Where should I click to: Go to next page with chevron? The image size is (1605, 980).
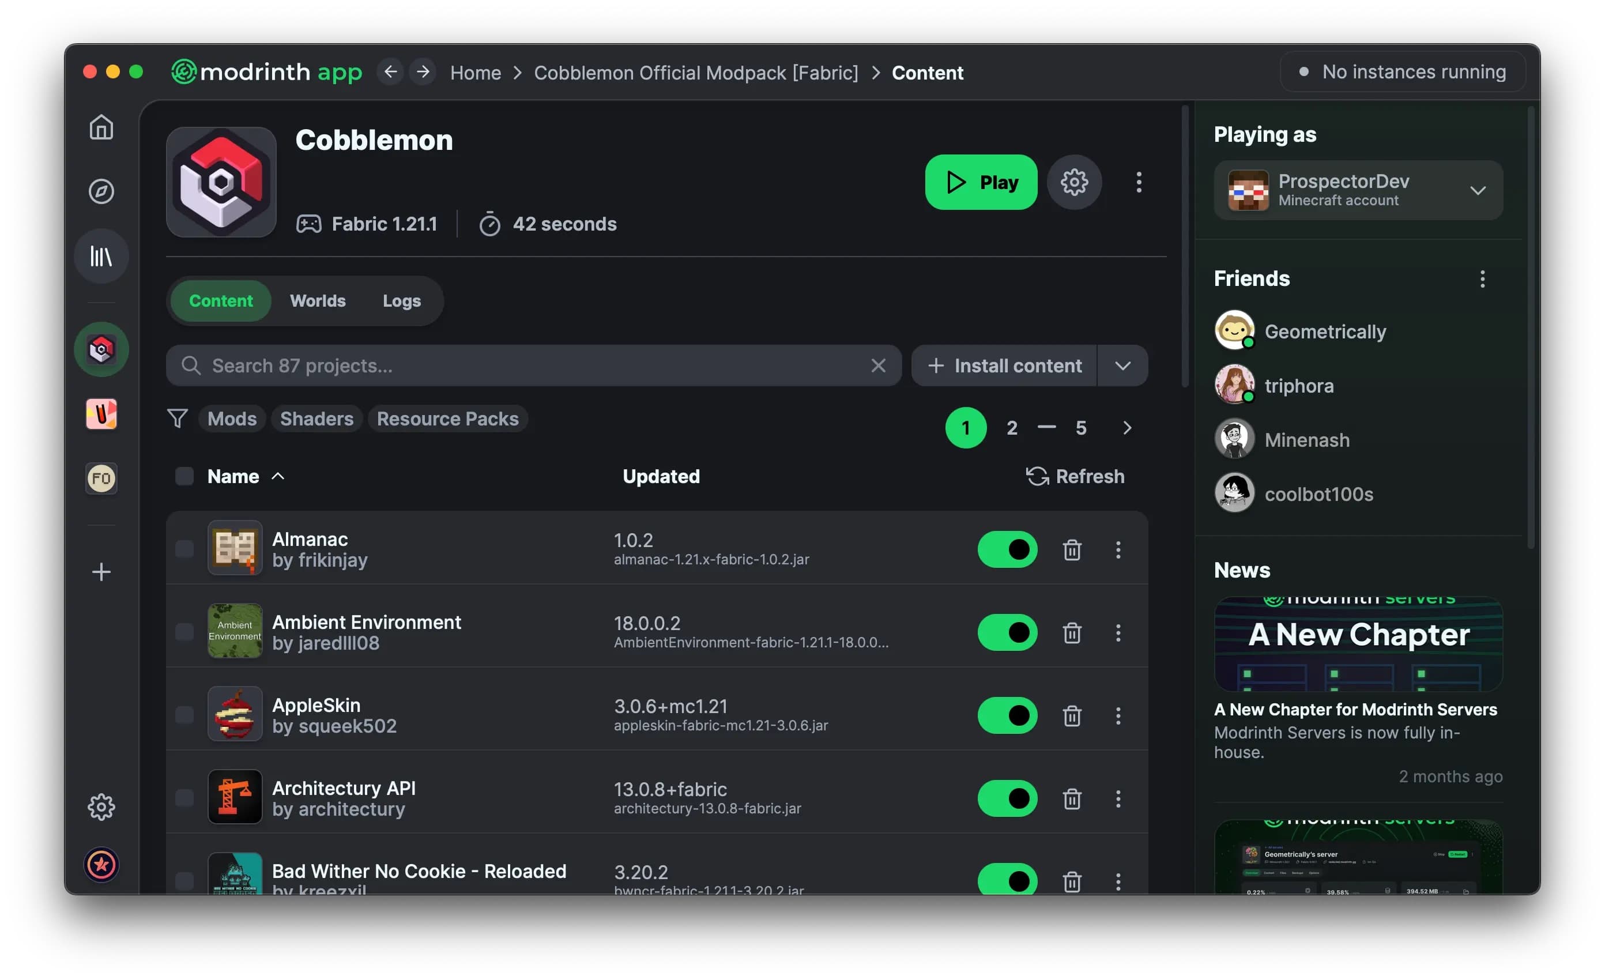pyautogui.click(x=1128, y=428)
